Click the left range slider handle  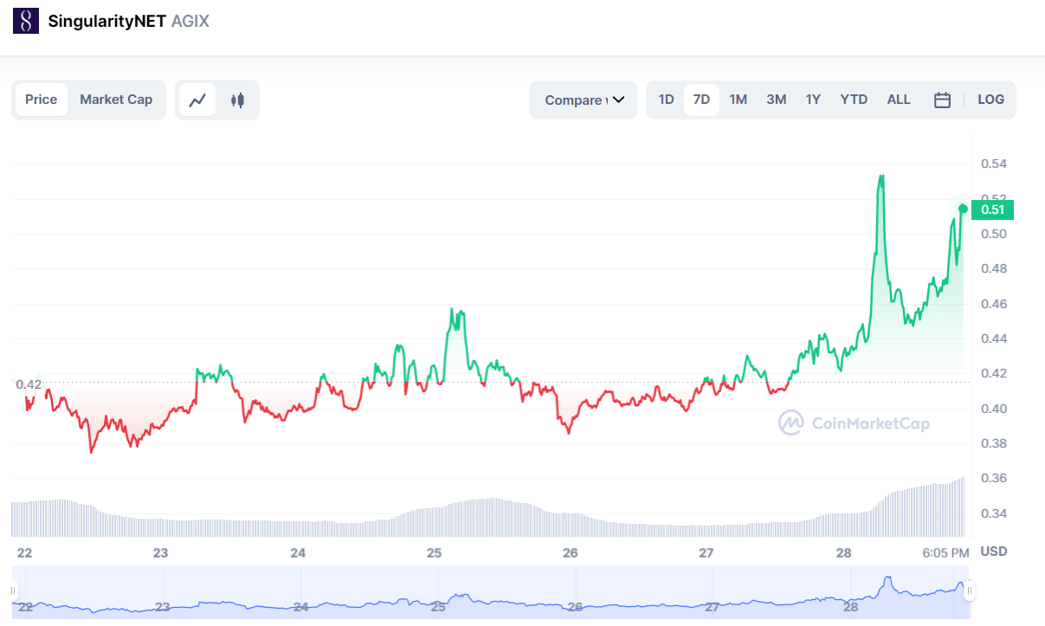pos(14,591)
